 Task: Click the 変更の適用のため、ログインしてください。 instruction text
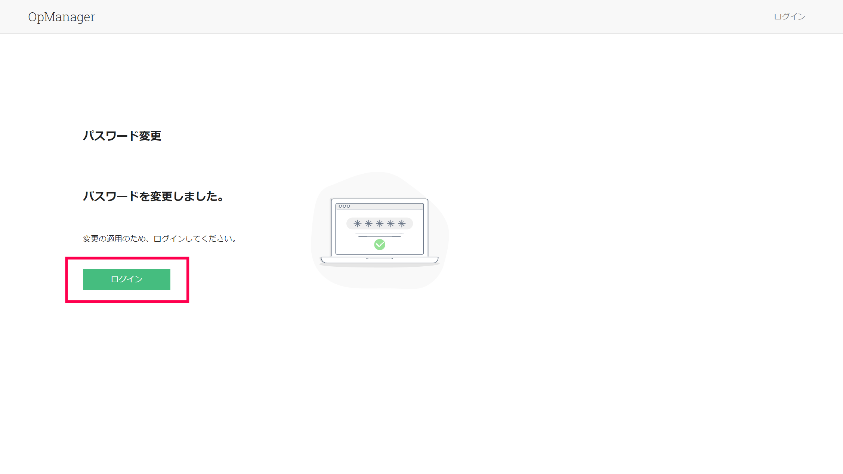coord(160,239)
